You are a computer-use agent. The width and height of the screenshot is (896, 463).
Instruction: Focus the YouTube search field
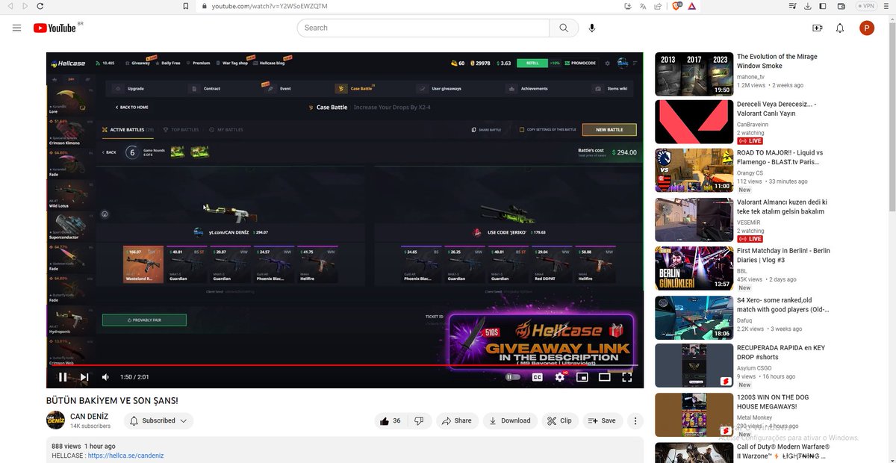coord(424,28)
